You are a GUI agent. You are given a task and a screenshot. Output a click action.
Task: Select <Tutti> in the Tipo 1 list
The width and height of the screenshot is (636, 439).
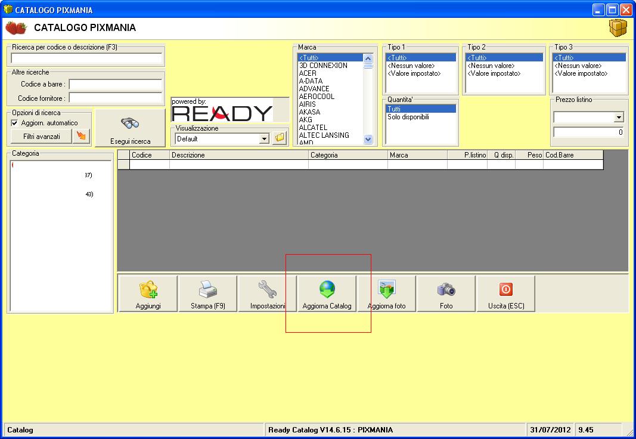[x=421, y=58]
